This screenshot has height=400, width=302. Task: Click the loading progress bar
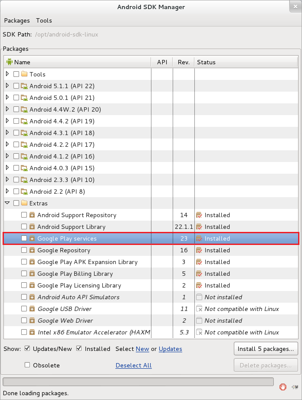tap(138, 382)
